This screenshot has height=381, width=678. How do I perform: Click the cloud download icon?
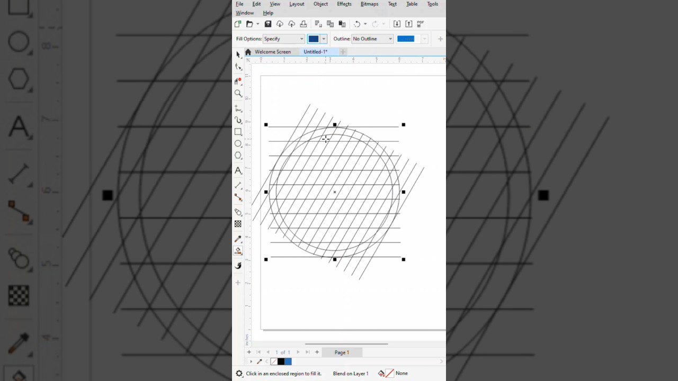coord(280,24)
